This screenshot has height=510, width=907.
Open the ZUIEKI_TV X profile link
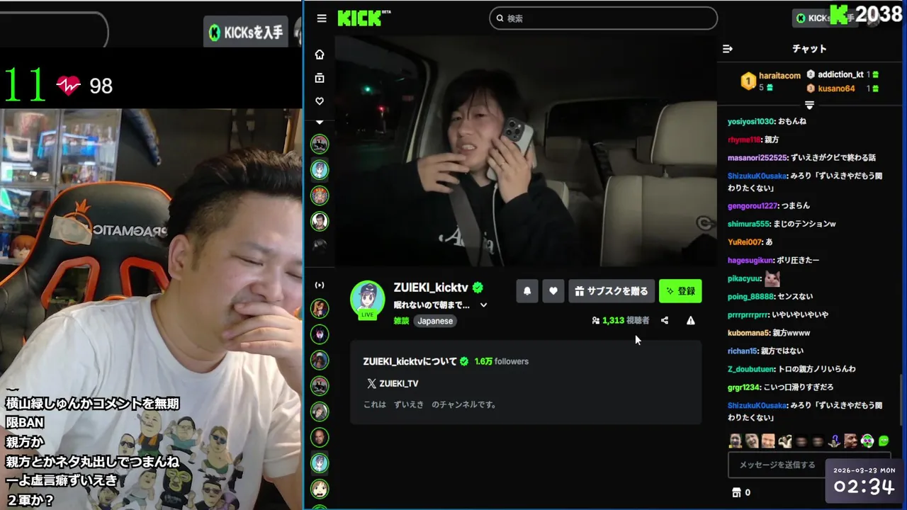pos(393,383)
